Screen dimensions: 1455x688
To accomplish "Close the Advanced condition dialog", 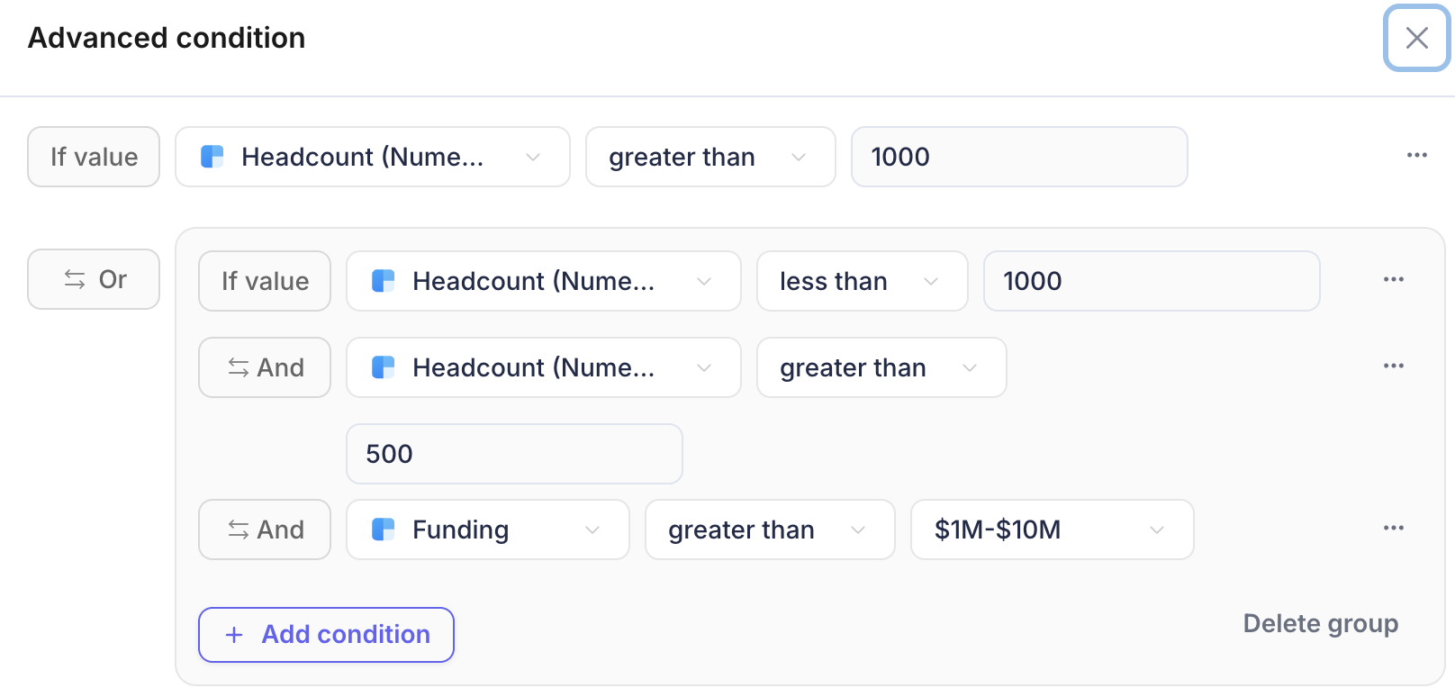I will pos(1416,38).
